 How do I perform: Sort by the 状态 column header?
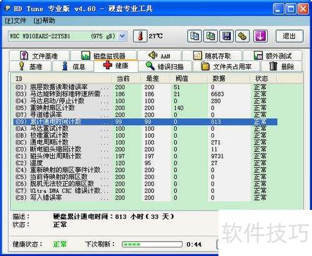coord(263,78)
